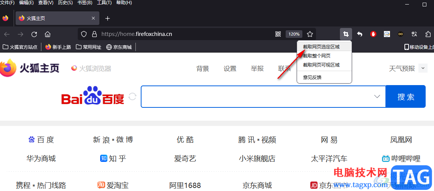Click the blue 搜索 button
434x191 pixels.
click(406, 96)
